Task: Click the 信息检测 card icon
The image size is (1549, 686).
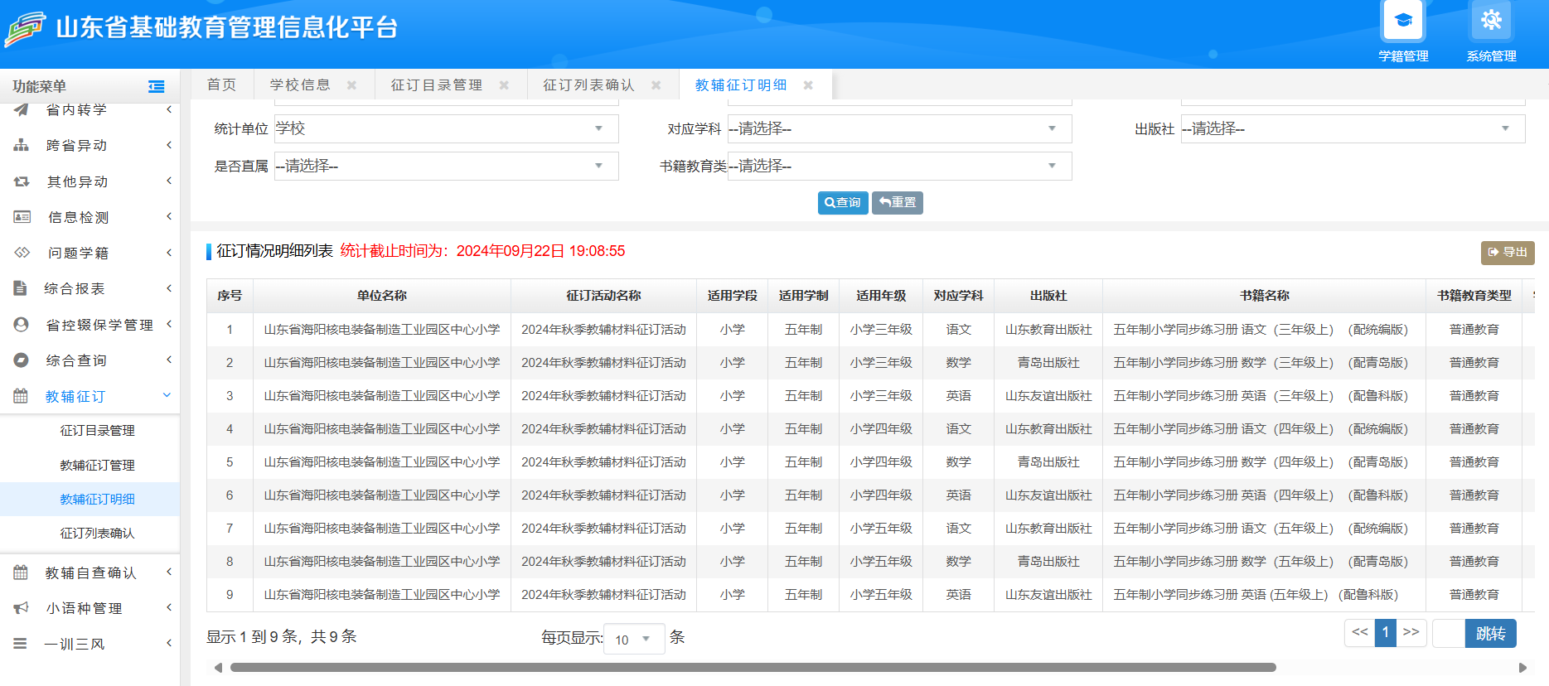Action: click(x=22, y=216)
